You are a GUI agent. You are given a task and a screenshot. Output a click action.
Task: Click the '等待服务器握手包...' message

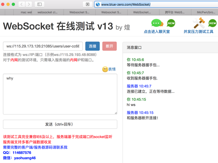click(x=143, y=65)
